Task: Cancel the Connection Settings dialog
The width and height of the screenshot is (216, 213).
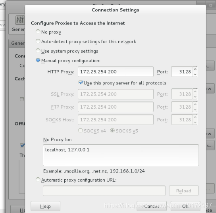Action: click(152, 206)
